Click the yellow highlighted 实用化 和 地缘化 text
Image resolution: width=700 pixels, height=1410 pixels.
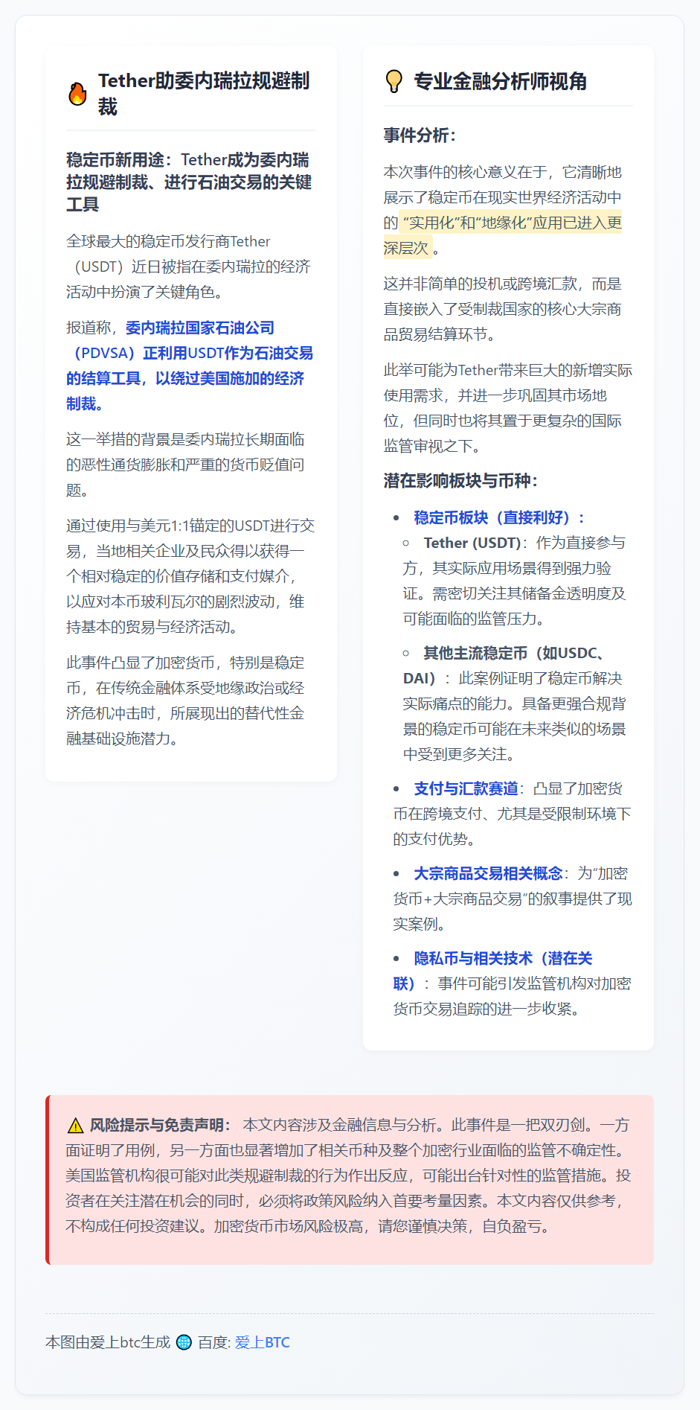(503, 235)
